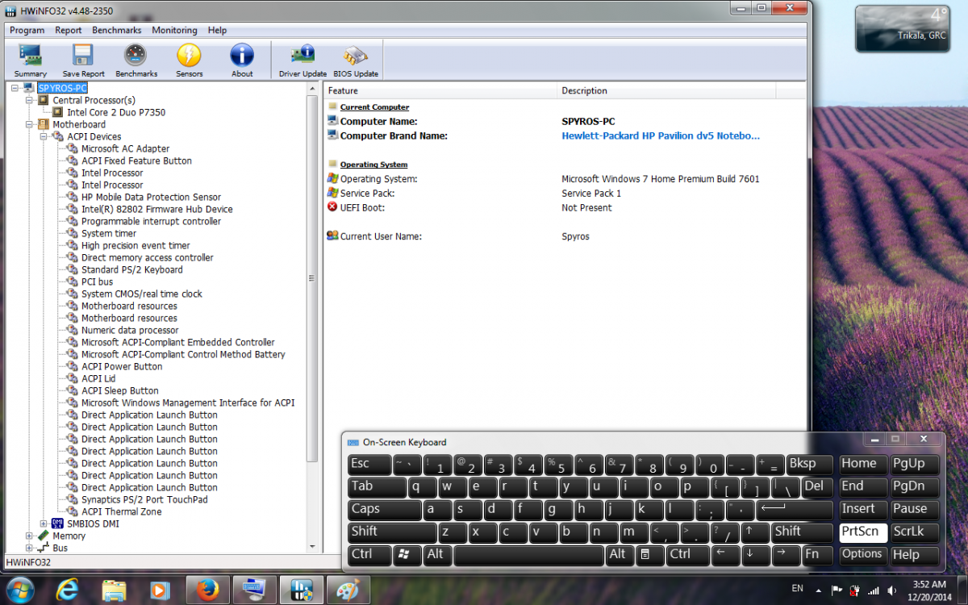Screen dimensions: 968x605
Task: Open the Program menu
Action: click(27, 30)
